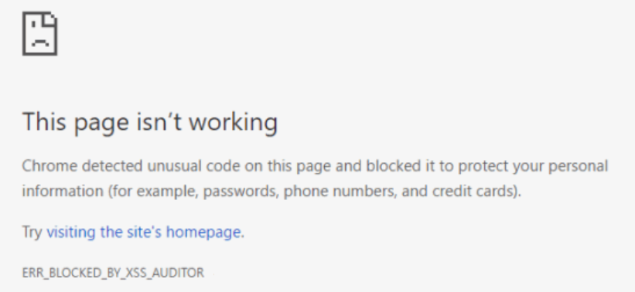The image size is (635, 292).
Task: Click the sad page error icon
Action: coord(39,33)
